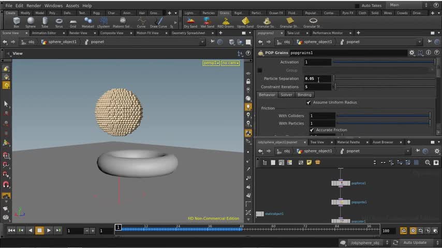Toggle the Assume Uniform Radius checkbox
The width and height of the screenshot is (442, 248).
point(309,102)
